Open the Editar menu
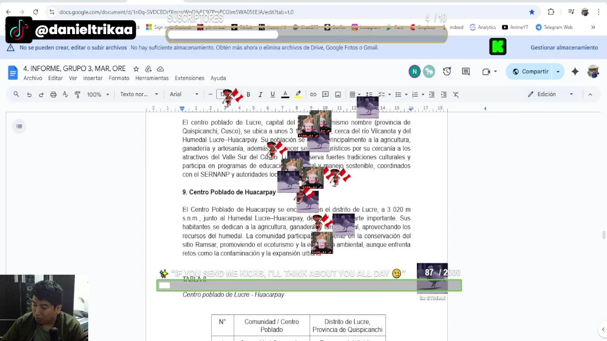Screen dimensions: 607x341 coord(55,78)
